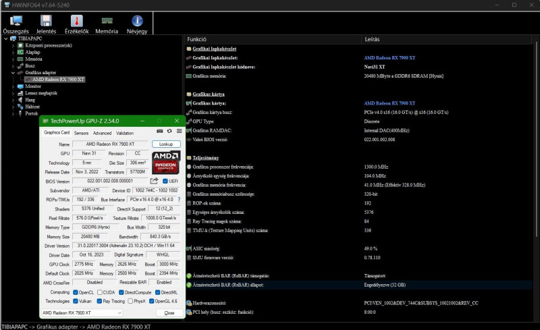Click AMD Radeon RX 7900 XT chipset link
540x330 pixels.
coord(389,58)
